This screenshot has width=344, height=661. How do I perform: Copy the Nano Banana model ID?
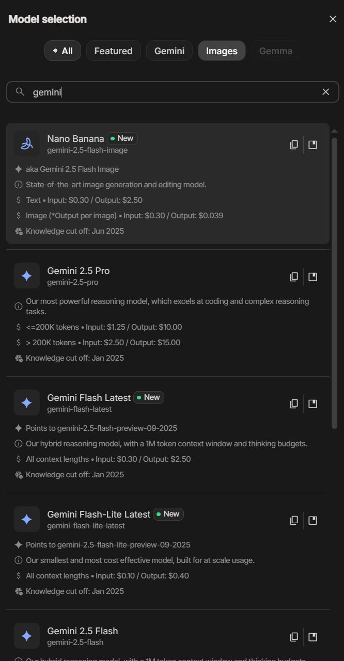294,145
